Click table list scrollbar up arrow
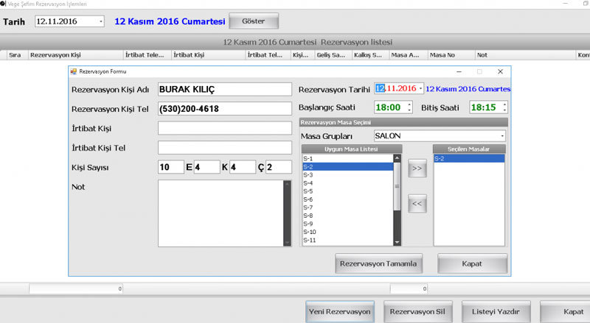The height and width of the screenshot is (323, 590). [397, 158]
